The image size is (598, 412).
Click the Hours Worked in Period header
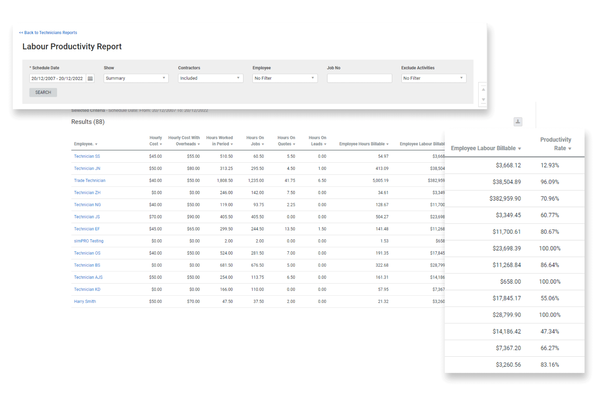pyautogui.click(x=219, y=141)
